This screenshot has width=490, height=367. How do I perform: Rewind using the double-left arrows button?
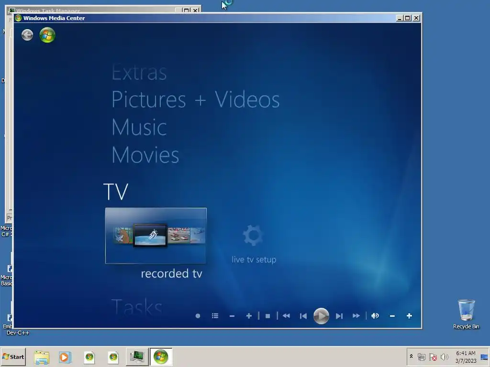point(286,316)
